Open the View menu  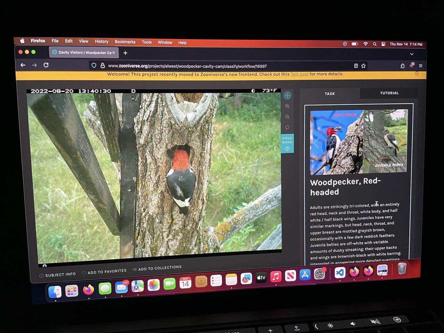[x=83, y=41]
